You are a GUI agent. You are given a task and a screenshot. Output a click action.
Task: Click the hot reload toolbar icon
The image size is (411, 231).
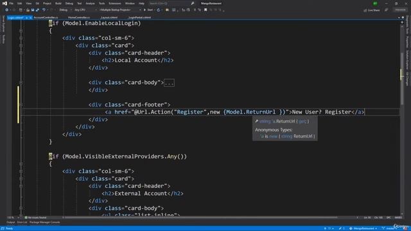click(159, 10)
